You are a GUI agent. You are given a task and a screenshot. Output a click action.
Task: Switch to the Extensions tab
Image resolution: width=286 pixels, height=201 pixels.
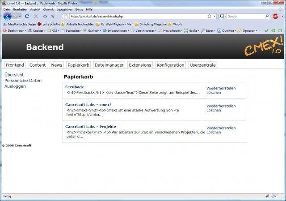(x=140, y=65)
